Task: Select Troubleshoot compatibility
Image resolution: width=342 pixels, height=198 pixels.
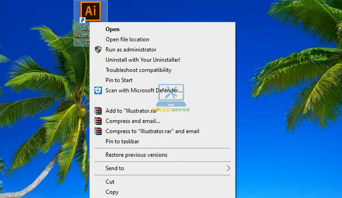Action: [x=138, y=70]
